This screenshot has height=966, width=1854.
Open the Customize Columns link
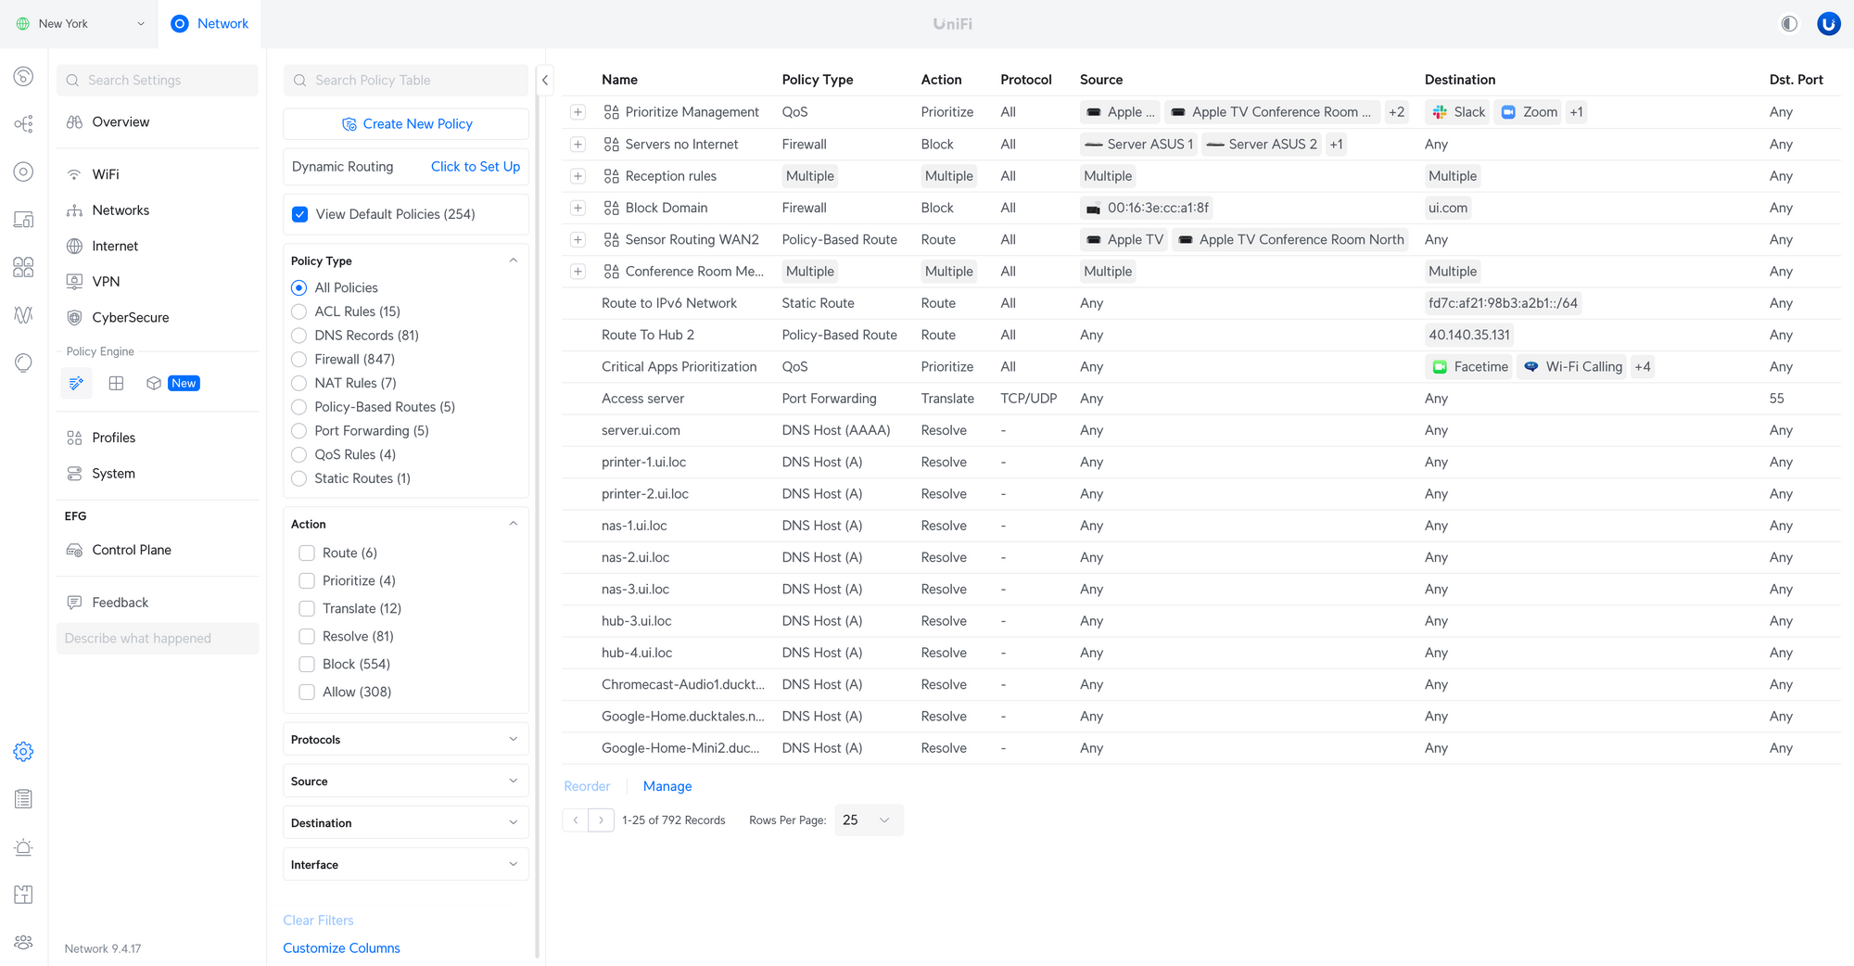coord(341,948)
